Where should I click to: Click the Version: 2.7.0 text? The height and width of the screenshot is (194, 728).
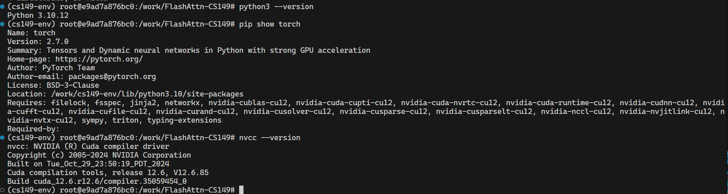click(38, 41)
